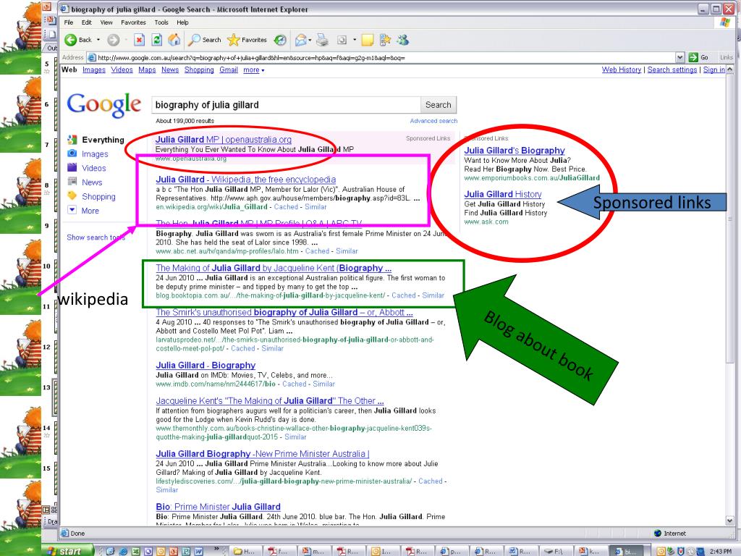Open the Help menu
The image size is (741, 556).
point(182,22)
